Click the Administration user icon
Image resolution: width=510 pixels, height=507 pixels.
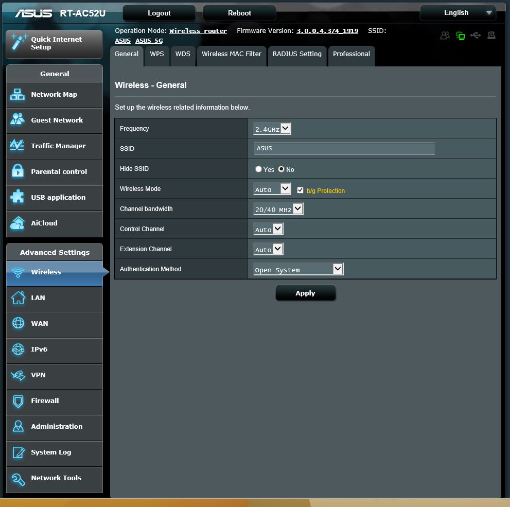pos(18,426)
